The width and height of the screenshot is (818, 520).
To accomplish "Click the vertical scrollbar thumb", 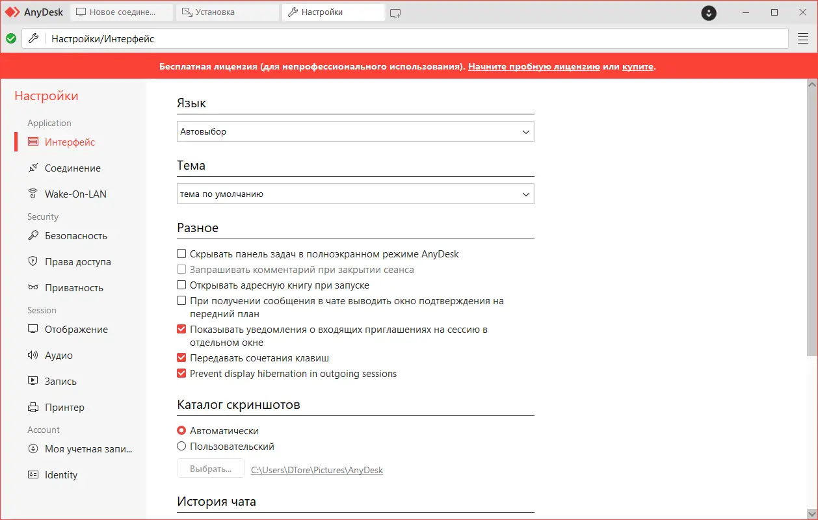I will coord(811,223).
